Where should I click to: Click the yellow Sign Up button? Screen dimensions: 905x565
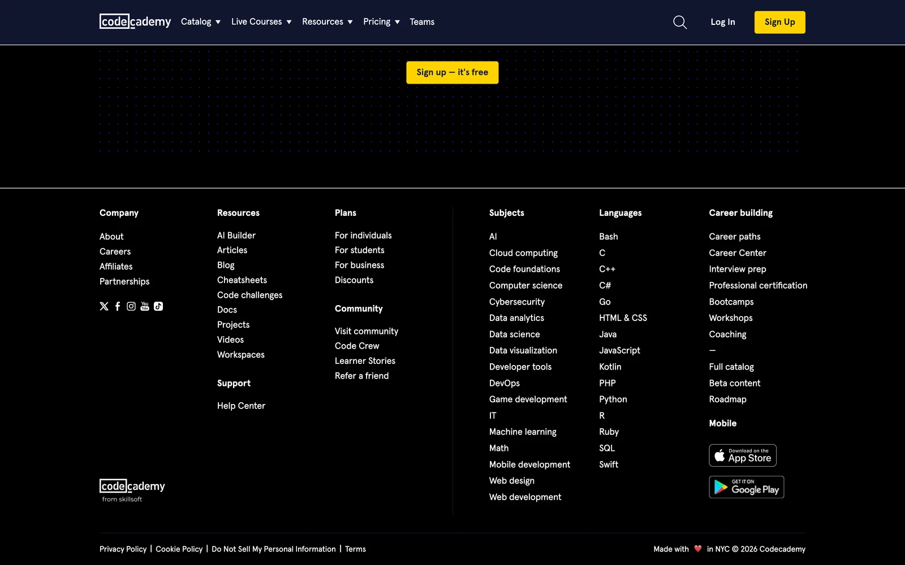[780, 22]
